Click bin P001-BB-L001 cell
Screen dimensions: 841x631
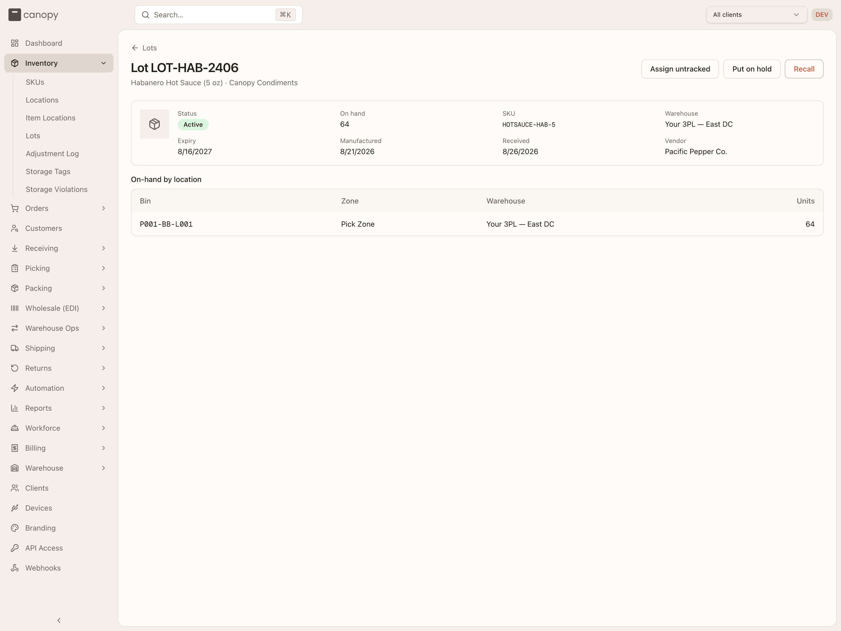[x=166, y=224]
